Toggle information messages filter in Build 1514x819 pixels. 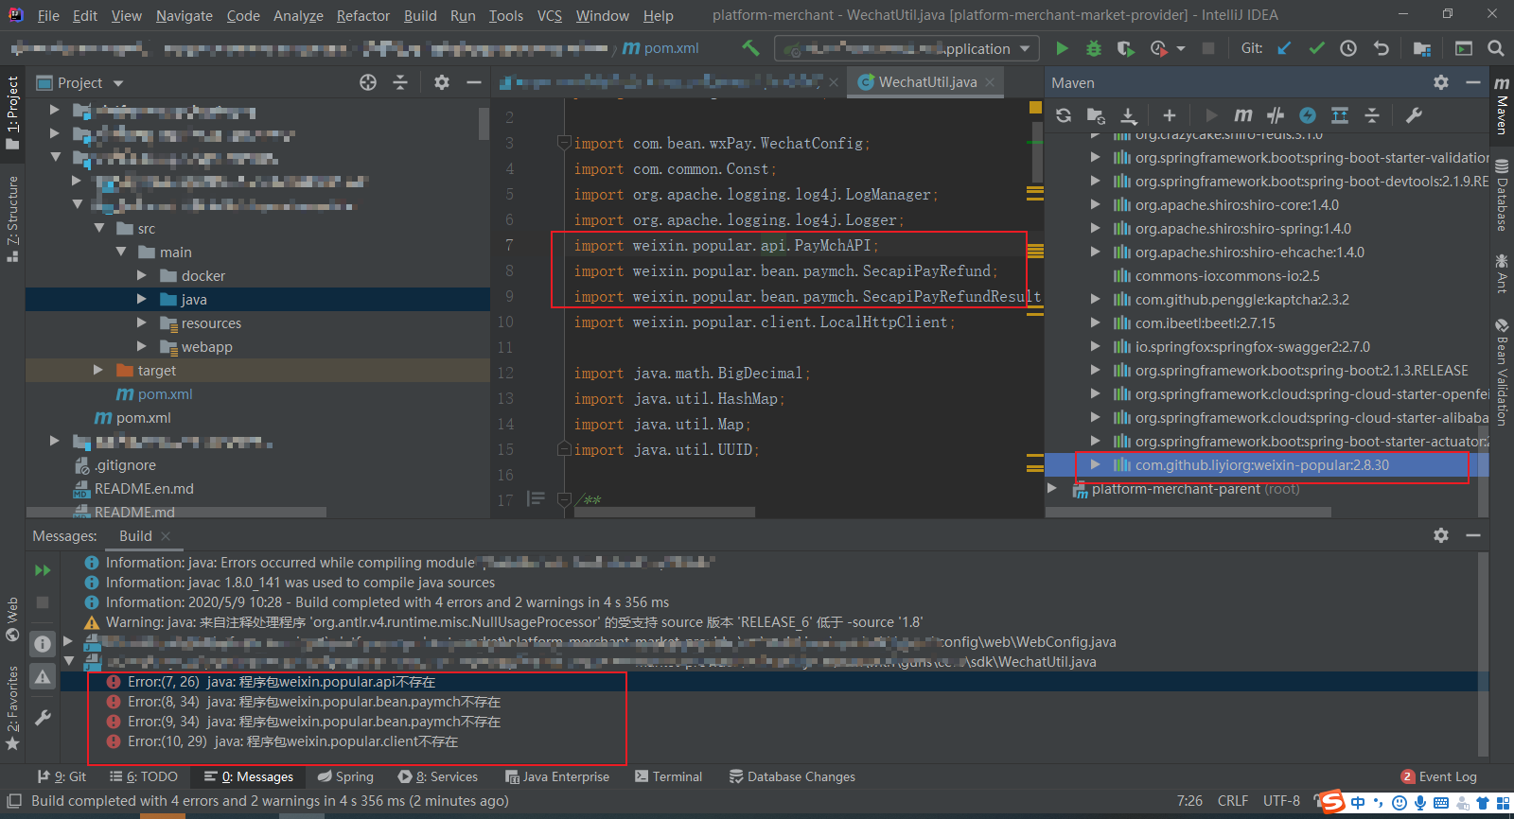tap(43, 644)
